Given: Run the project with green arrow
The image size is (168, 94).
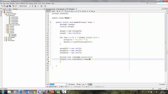Looking at the screenshot, I should tap(38, 6).
